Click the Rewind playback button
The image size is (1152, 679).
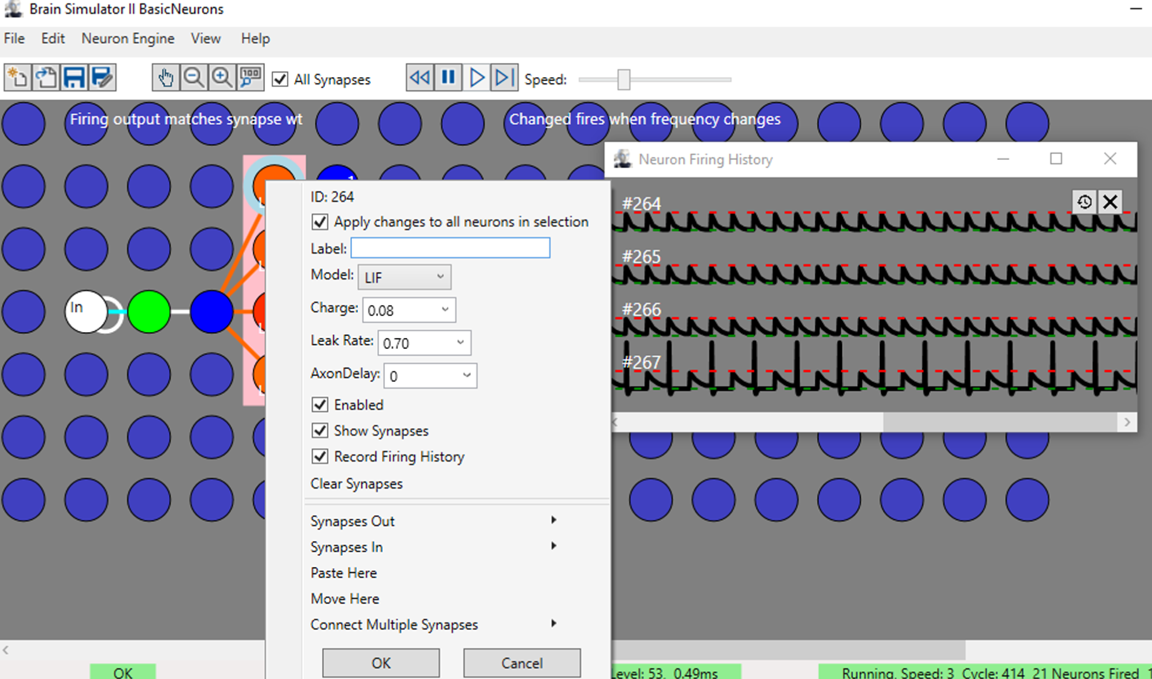click(x=420, y=78)
